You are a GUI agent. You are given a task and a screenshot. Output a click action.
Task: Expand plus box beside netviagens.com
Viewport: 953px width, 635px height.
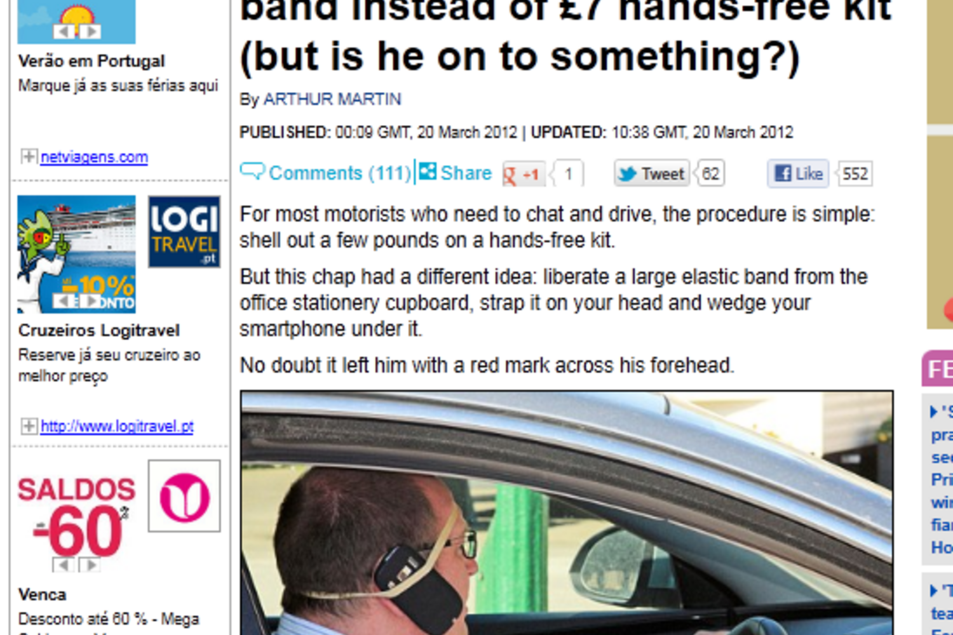29,156
